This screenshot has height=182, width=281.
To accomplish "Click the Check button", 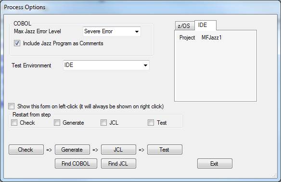I will point(26,150).
